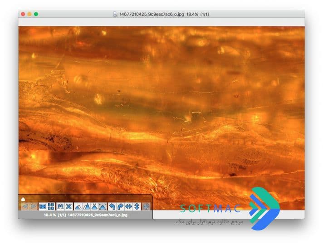This screenshot has height=245, width=323.
Task: Rotate the image left
Action: (x=112, y=206)
